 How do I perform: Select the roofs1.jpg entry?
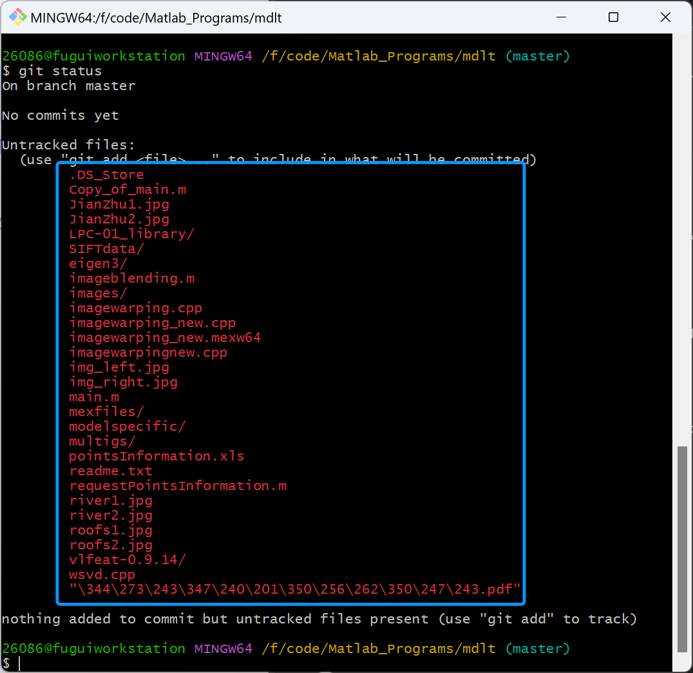(111, 530)
